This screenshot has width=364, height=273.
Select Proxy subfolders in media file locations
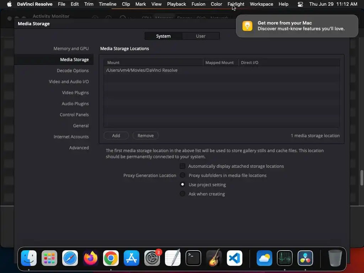coord(182,175)
